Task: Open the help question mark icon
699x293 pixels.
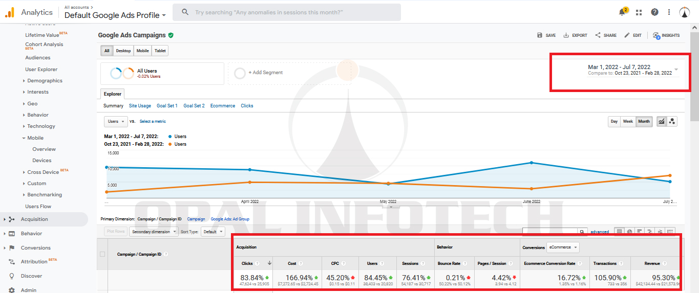Action: pos(654,12)
